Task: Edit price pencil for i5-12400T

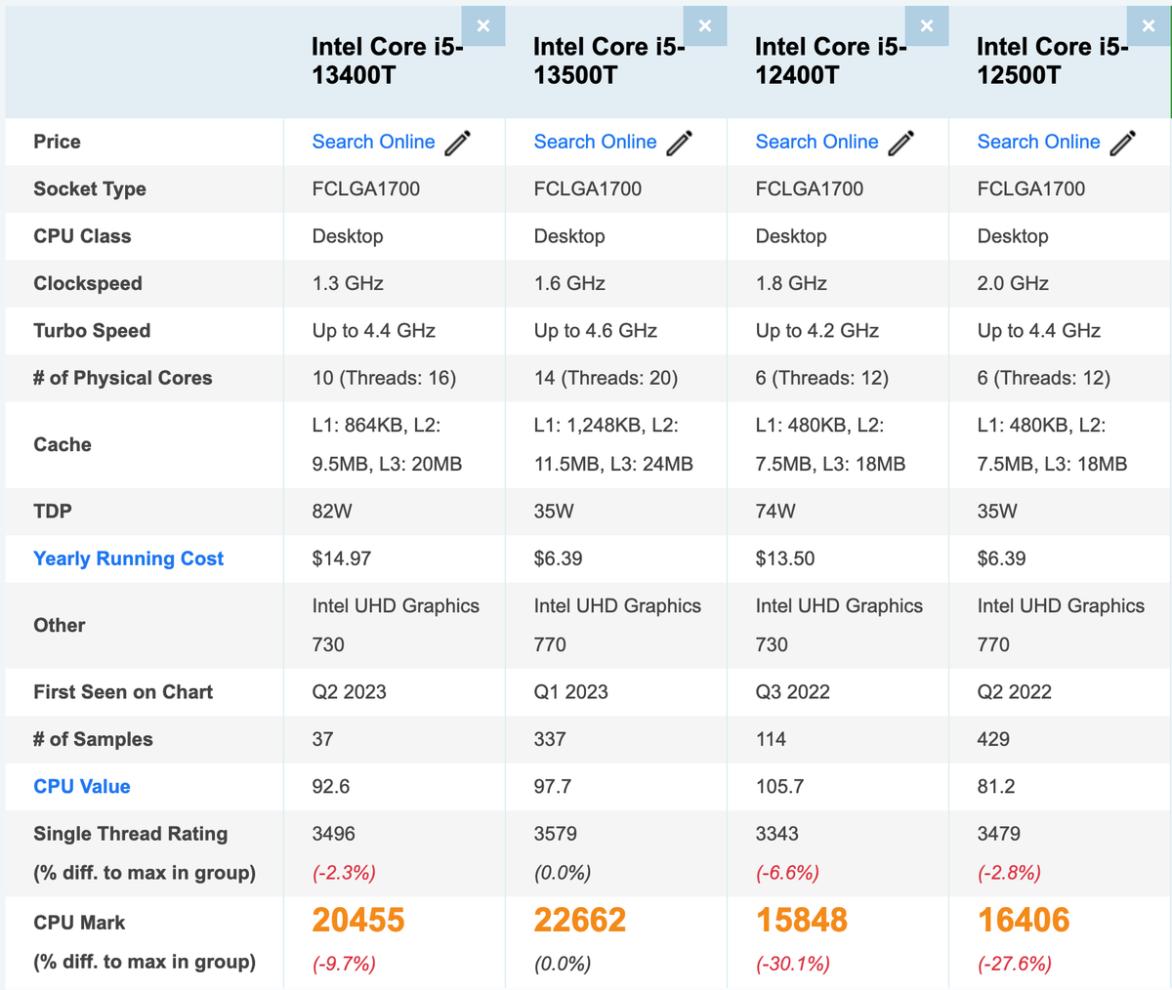Action: tap(900, 143)
